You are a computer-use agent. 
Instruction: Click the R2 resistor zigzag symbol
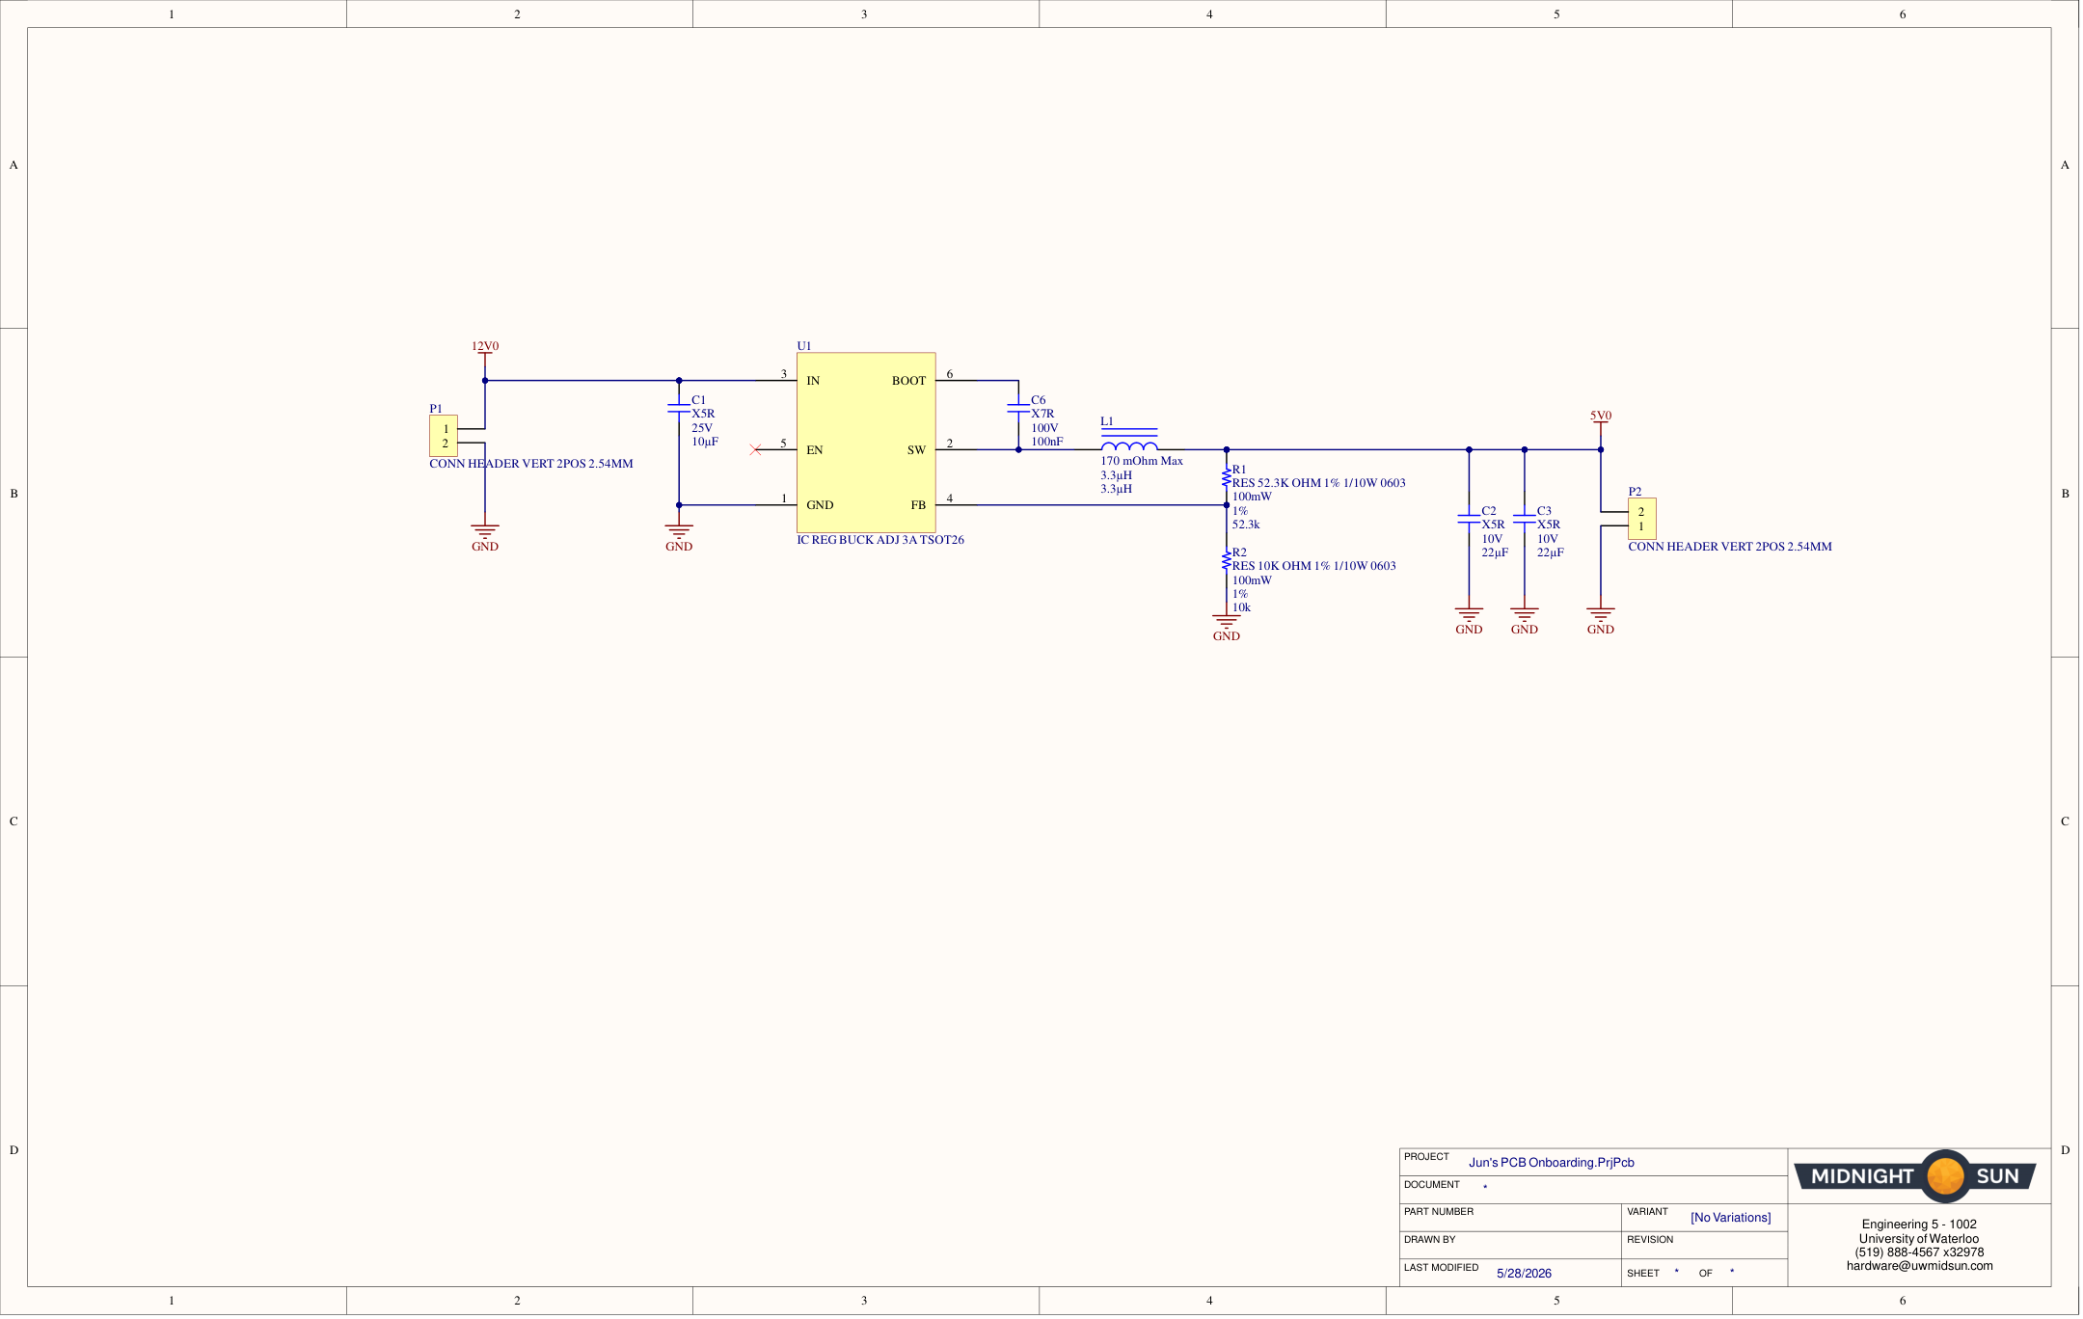1227,559
